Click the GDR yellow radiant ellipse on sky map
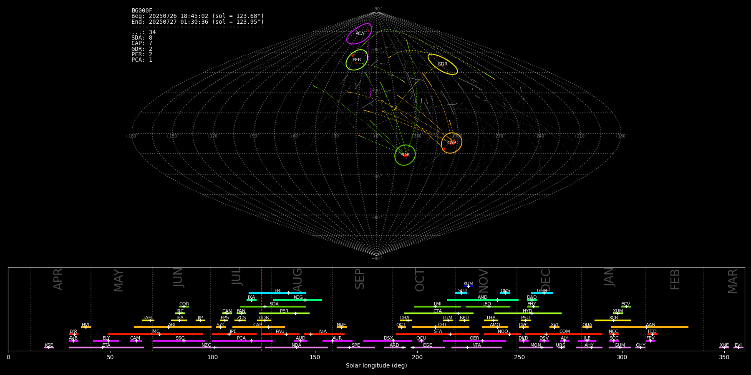Screen dimensions: 751x375 [x=443, y=64]
